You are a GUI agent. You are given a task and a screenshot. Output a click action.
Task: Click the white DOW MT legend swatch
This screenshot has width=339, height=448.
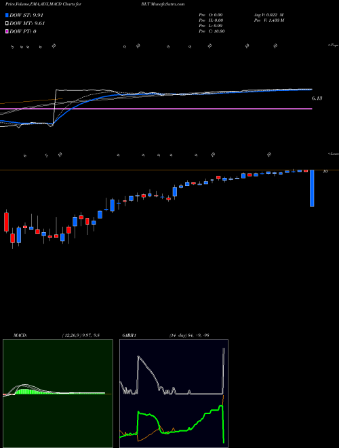click(x=7, y=23)
